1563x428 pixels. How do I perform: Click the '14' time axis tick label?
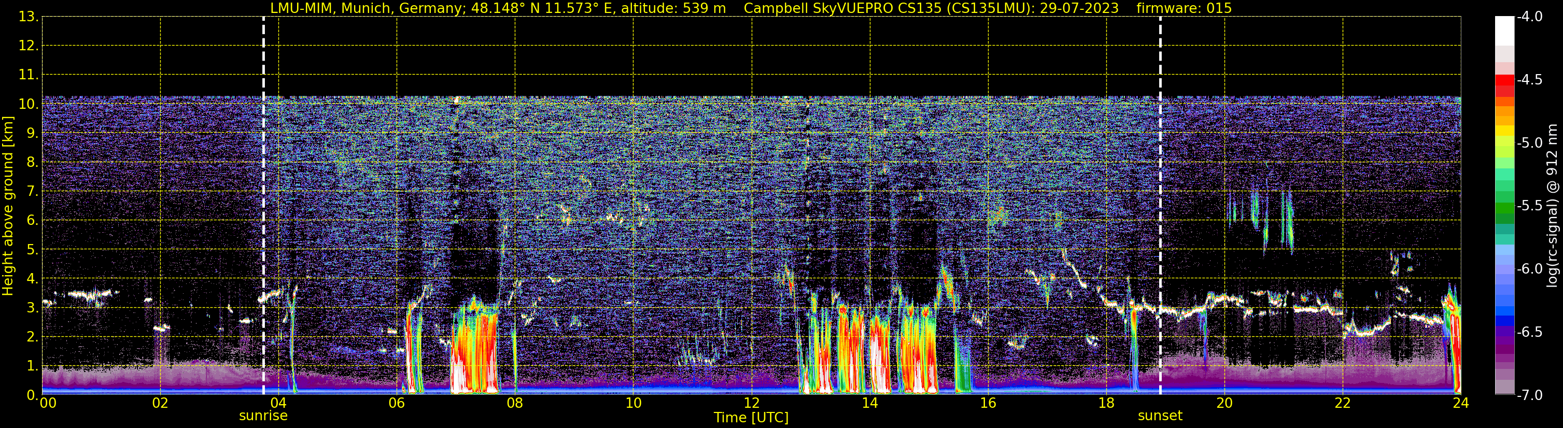click(x=869, y=404)
